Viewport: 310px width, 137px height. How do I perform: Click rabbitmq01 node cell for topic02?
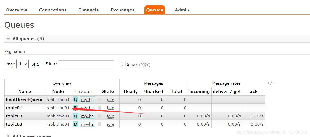58,116
